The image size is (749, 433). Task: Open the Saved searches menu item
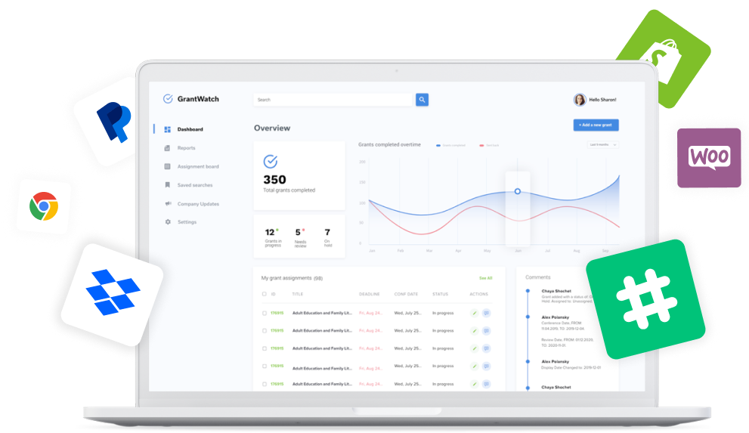(195, 185)
